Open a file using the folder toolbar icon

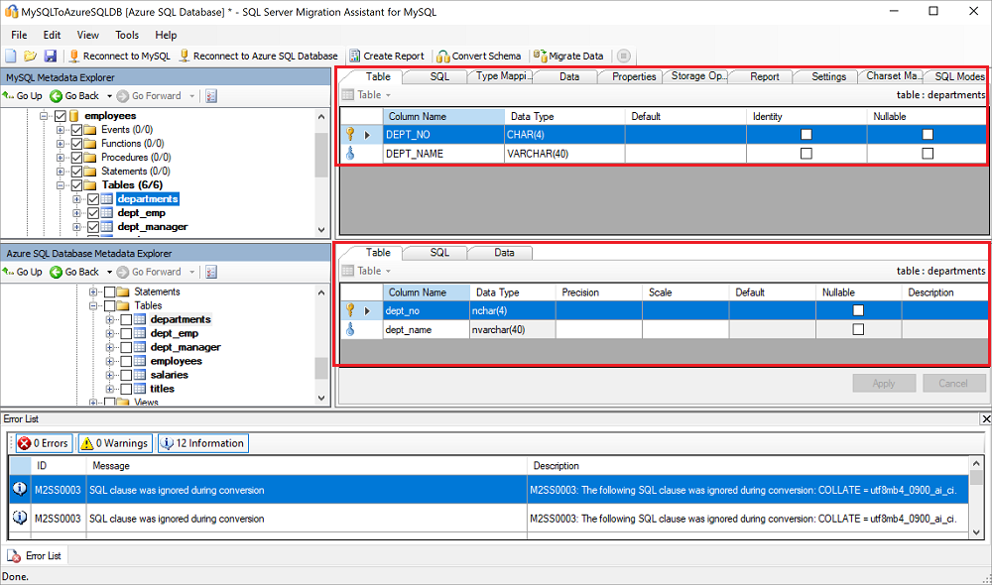pos(31,56)
